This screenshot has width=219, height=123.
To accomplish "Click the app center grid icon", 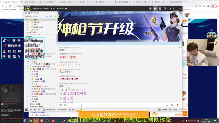I will tap(170, 110).
